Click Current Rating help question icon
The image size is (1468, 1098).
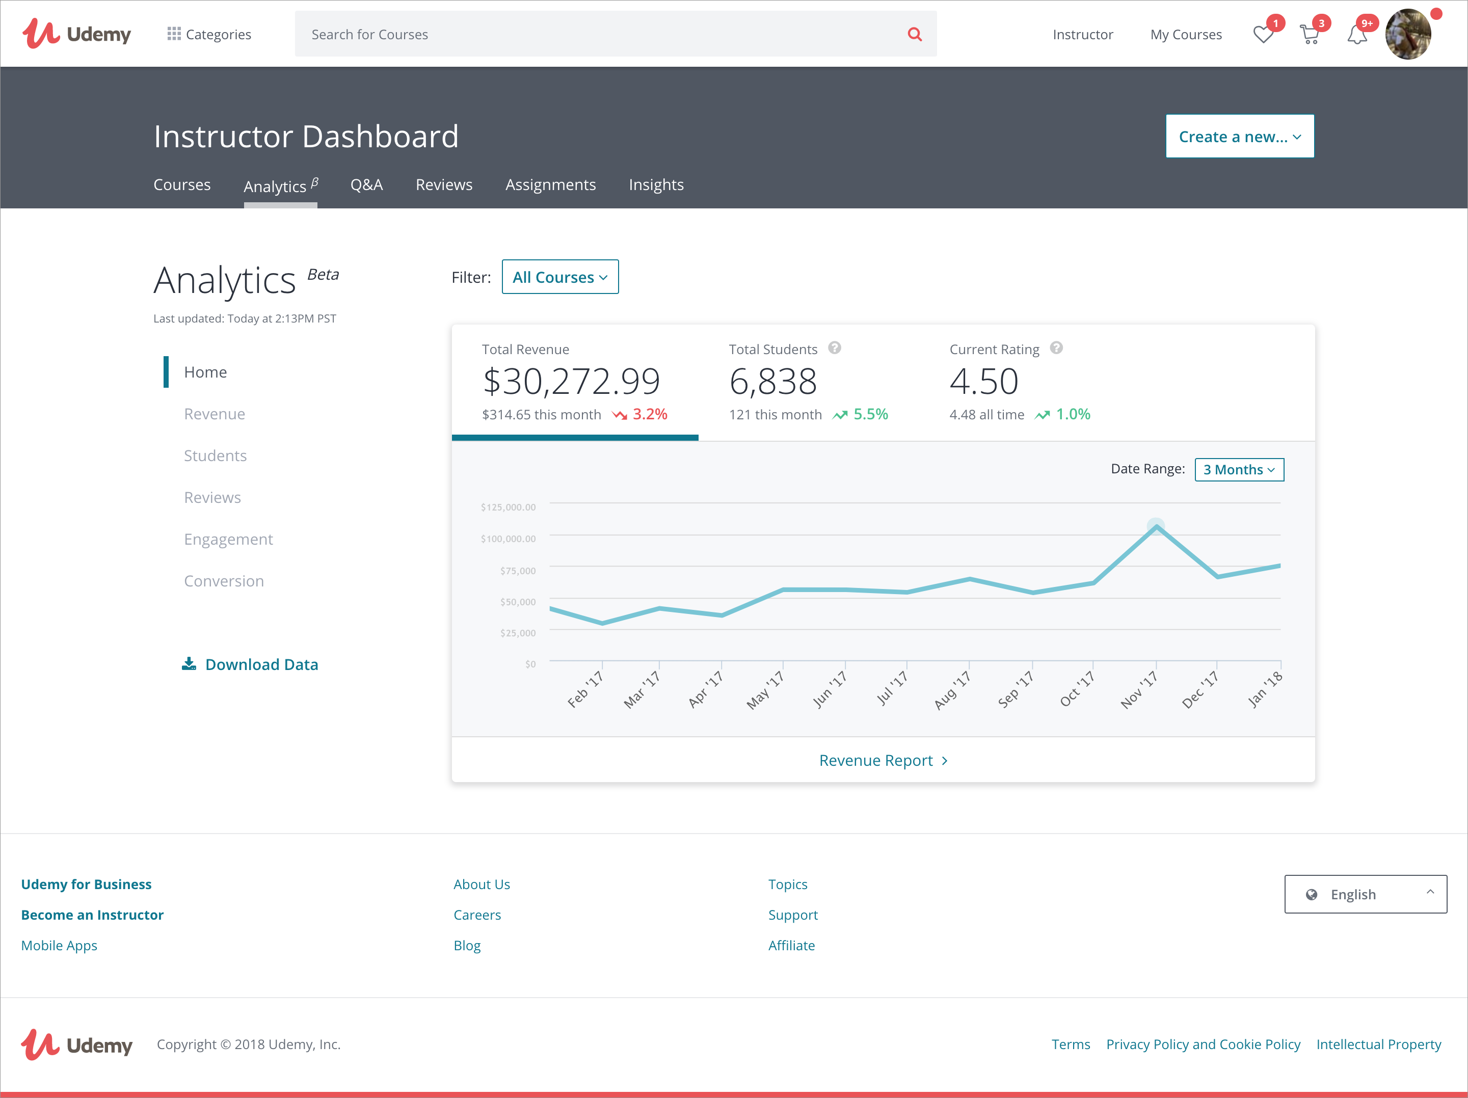[x=1056, y=347]
